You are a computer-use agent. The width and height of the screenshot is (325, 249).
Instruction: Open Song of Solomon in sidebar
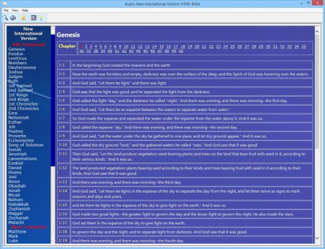(26, 145)
